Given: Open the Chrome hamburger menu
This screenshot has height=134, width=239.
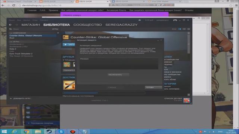Looking at the screenshot, I should coord(236,5).
